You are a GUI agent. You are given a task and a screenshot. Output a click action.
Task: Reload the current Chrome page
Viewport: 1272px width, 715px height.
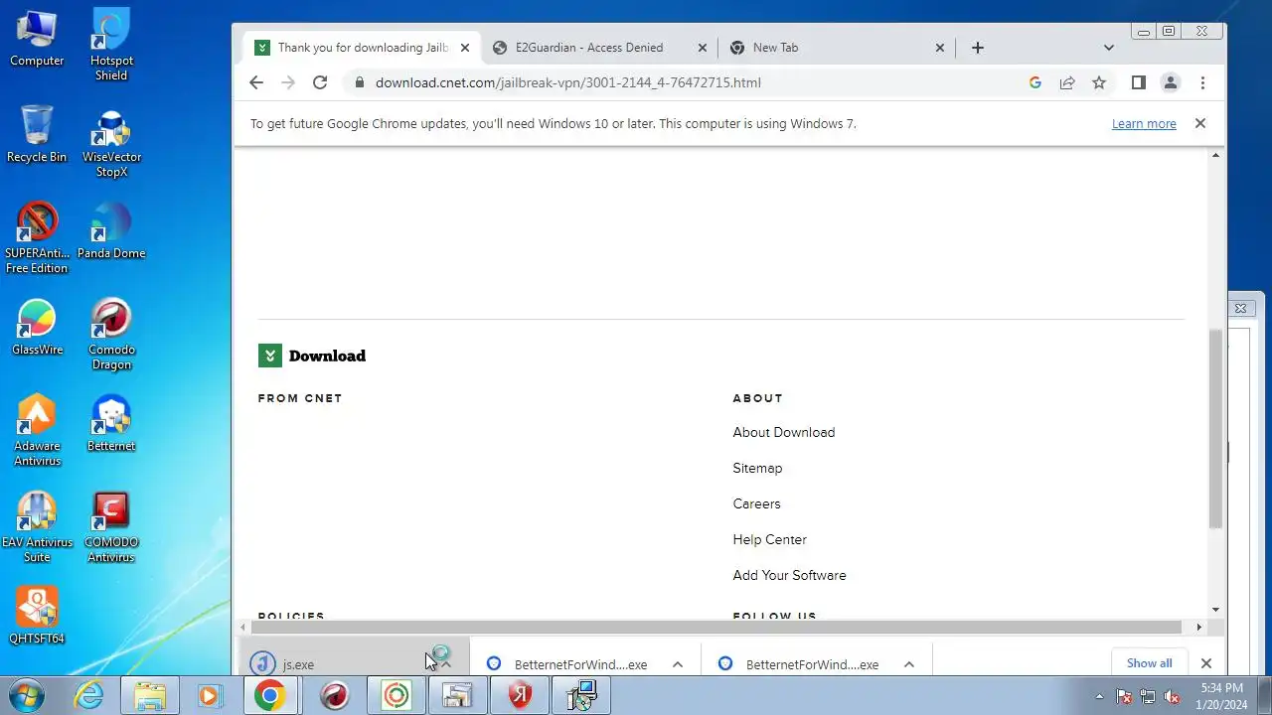click(320, 82)
